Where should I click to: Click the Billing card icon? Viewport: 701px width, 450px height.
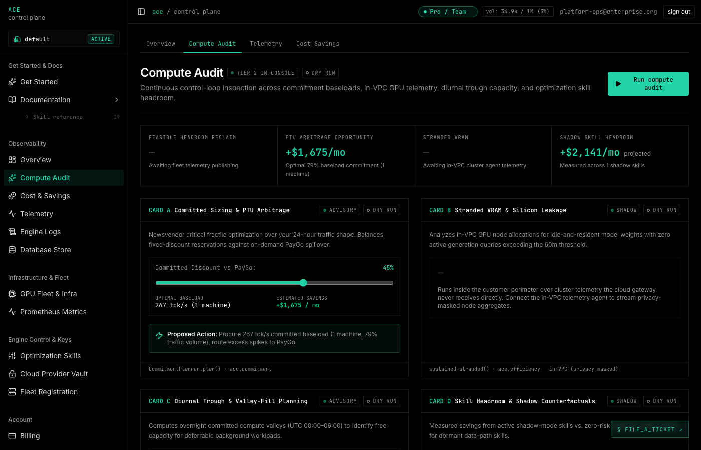click(12, 436)
